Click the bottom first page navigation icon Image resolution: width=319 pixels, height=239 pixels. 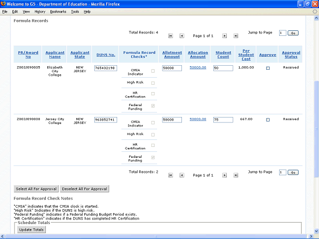click(x=170, y=175)
